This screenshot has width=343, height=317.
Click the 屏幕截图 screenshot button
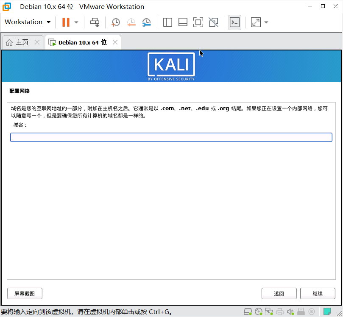coord(25,293)
